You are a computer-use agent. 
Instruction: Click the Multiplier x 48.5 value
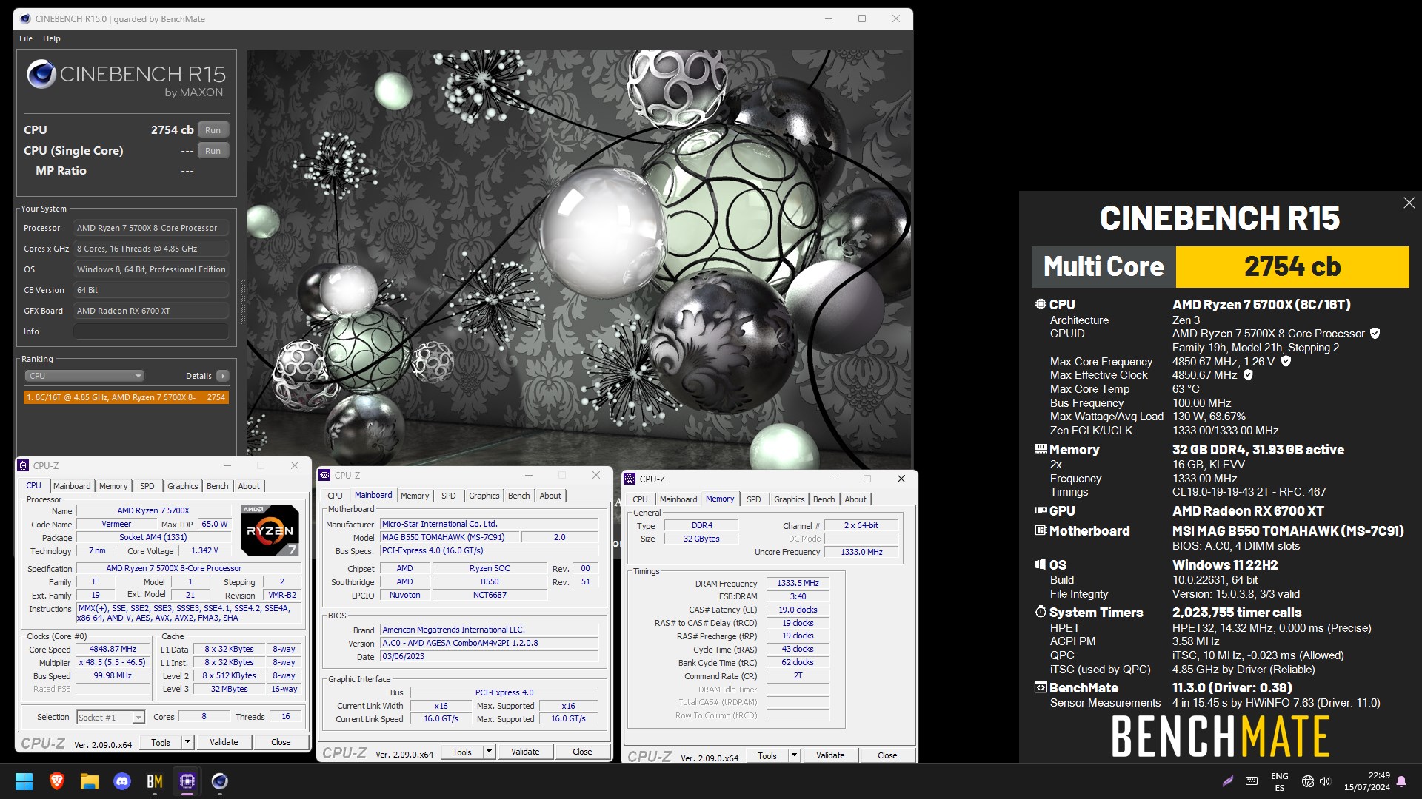(x=113, y=662)
